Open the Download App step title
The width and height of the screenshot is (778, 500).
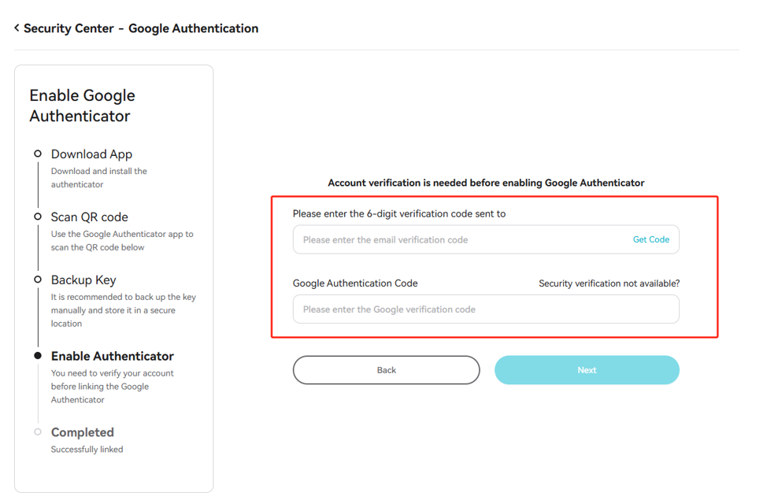click(x=92, y=154)
